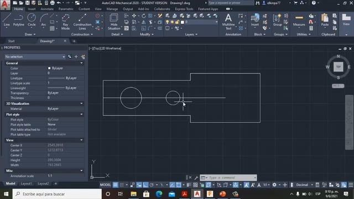
Task: Switch to the Start file tab
Action: [11, 41]
